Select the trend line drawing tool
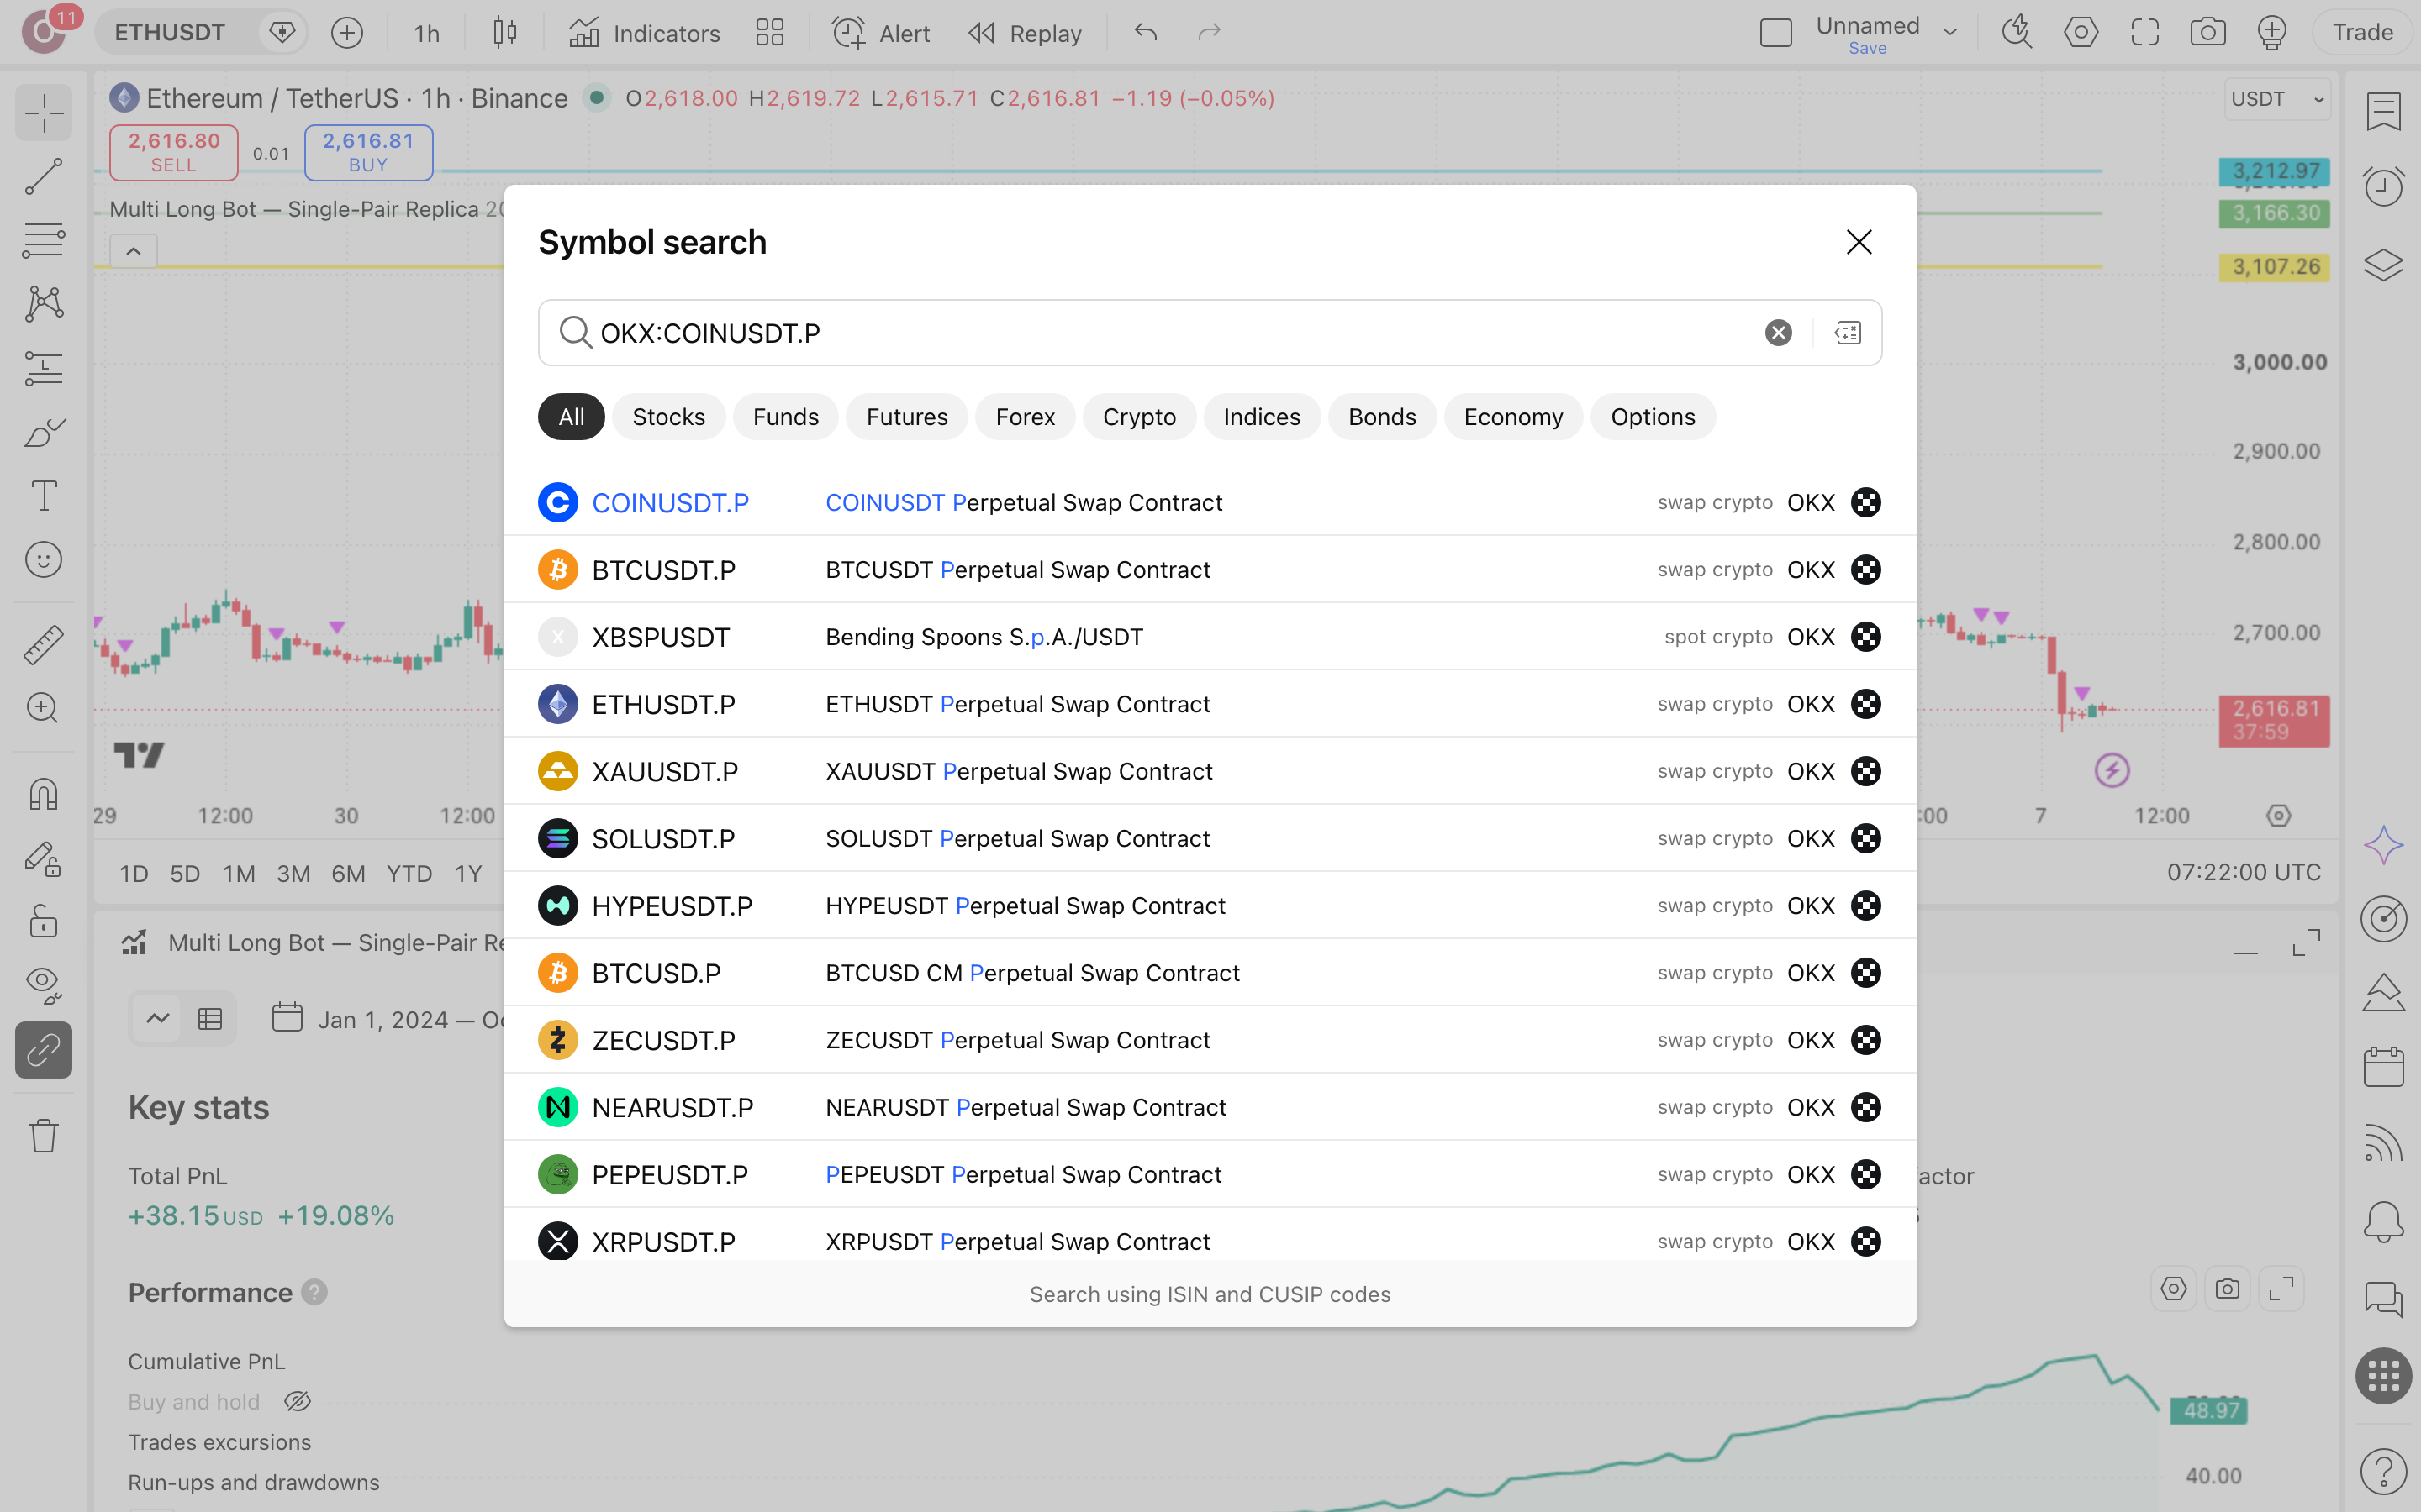Viewport: 2421px width, 1512px height. tap(43, 177)
